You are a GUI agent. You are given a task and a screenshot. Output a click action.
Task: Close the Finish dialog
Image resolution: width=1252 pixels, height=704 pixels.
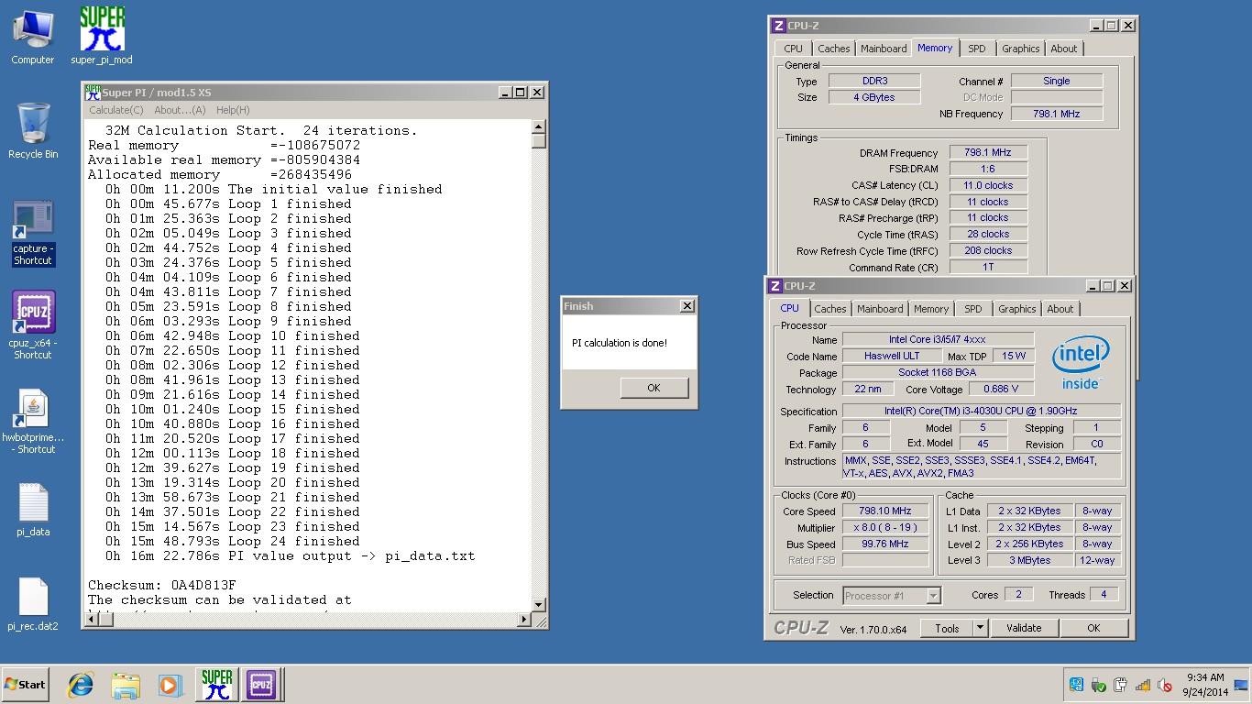click(x=686, y=306)
